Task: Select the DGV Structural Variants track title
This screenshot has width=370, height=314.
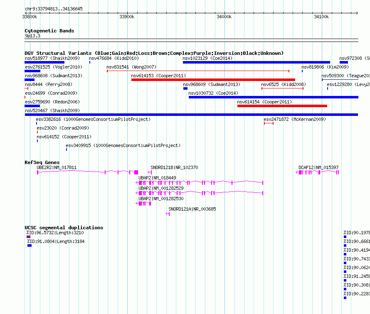Action: [x=154, y=53]
